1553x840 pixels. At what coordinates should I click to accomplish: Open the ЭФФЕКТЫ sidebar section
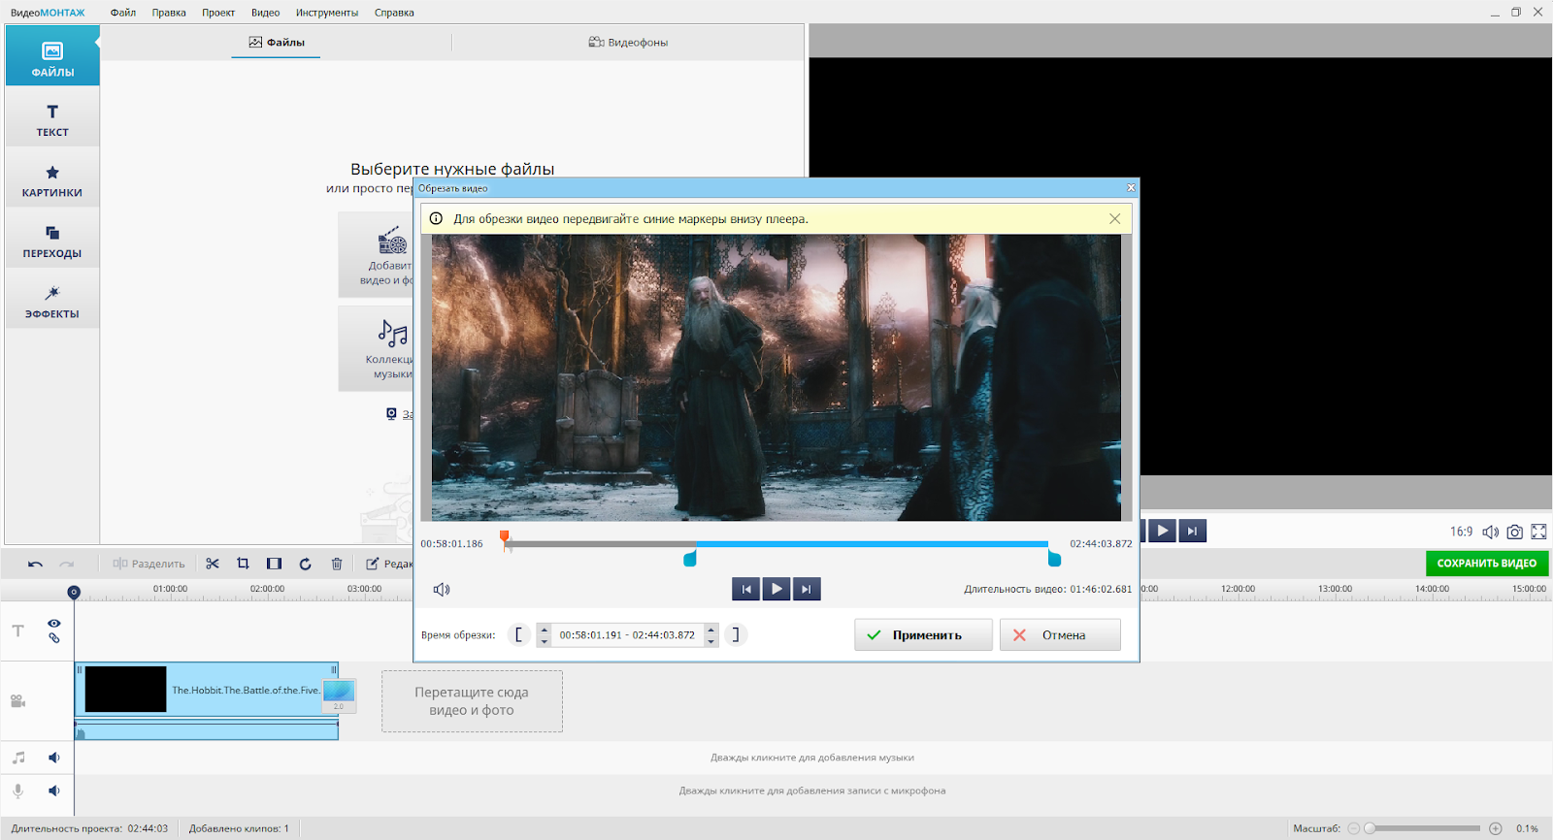[x=52, y=301]
